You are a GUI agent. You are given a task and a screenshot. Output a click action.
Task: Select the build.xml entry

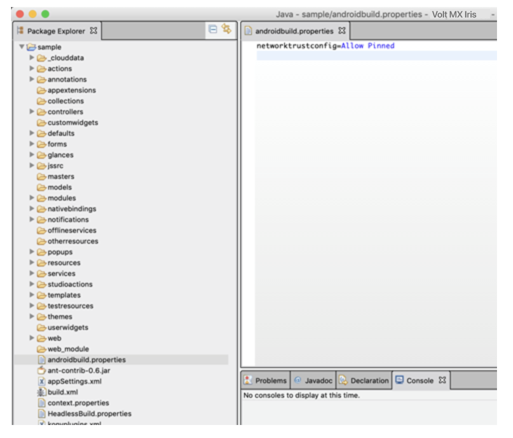point(63,392)
